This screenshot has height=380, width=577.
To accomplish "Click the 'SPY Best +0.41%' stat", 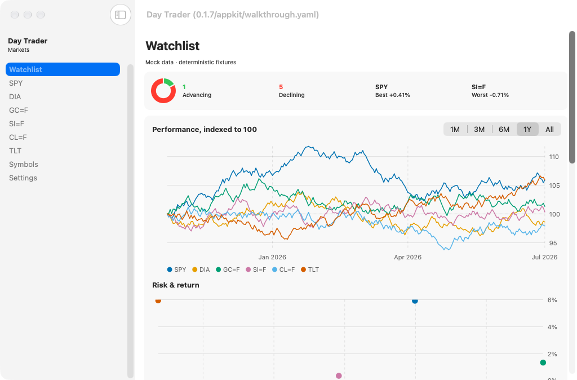I will tap(393, 91).
